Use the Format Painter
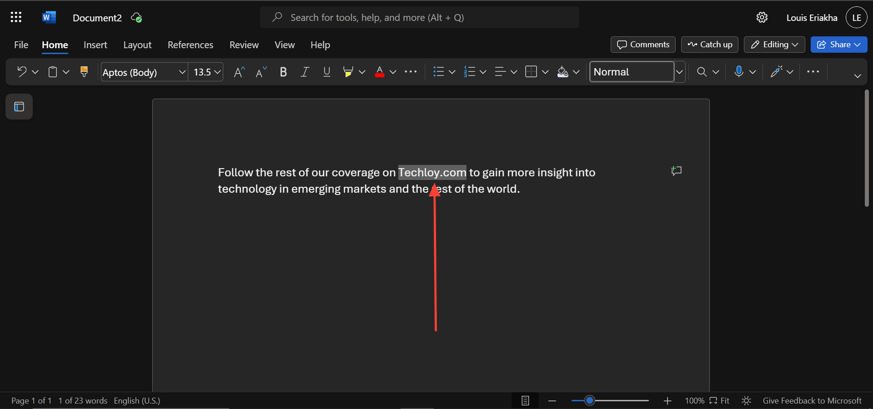Screen dimensions: 873x409 [x=84, y=72]
